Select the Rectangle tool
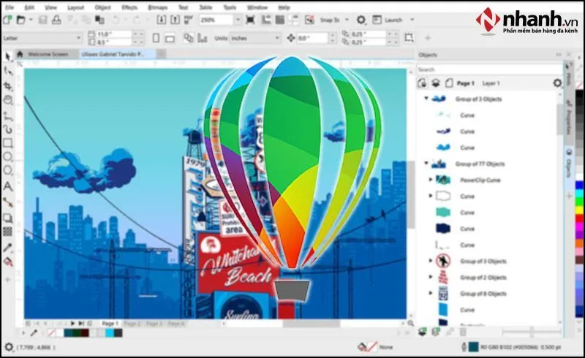The image size is (585, 358). (x=8, y=143)
